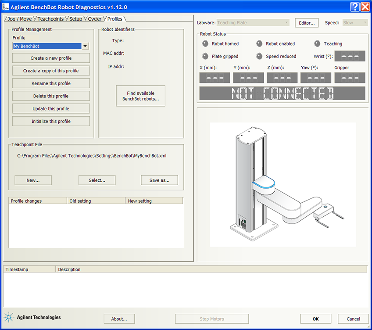Screen dimensions: 372x330
Task: Click Create a new profile button
Action: (51, 58)
